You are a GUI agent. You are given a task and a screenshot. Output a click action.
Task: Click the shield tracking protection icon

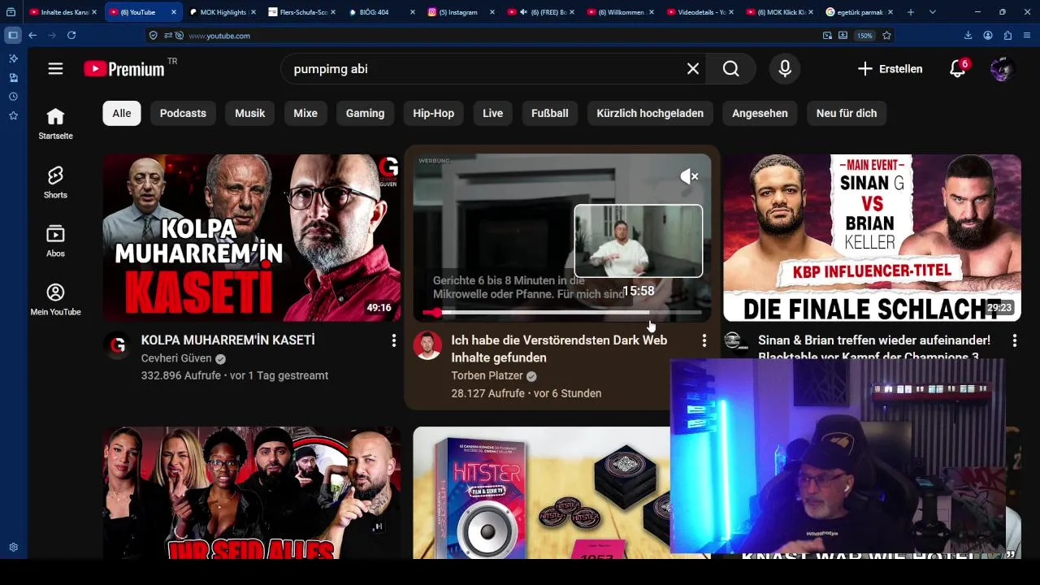153,35
